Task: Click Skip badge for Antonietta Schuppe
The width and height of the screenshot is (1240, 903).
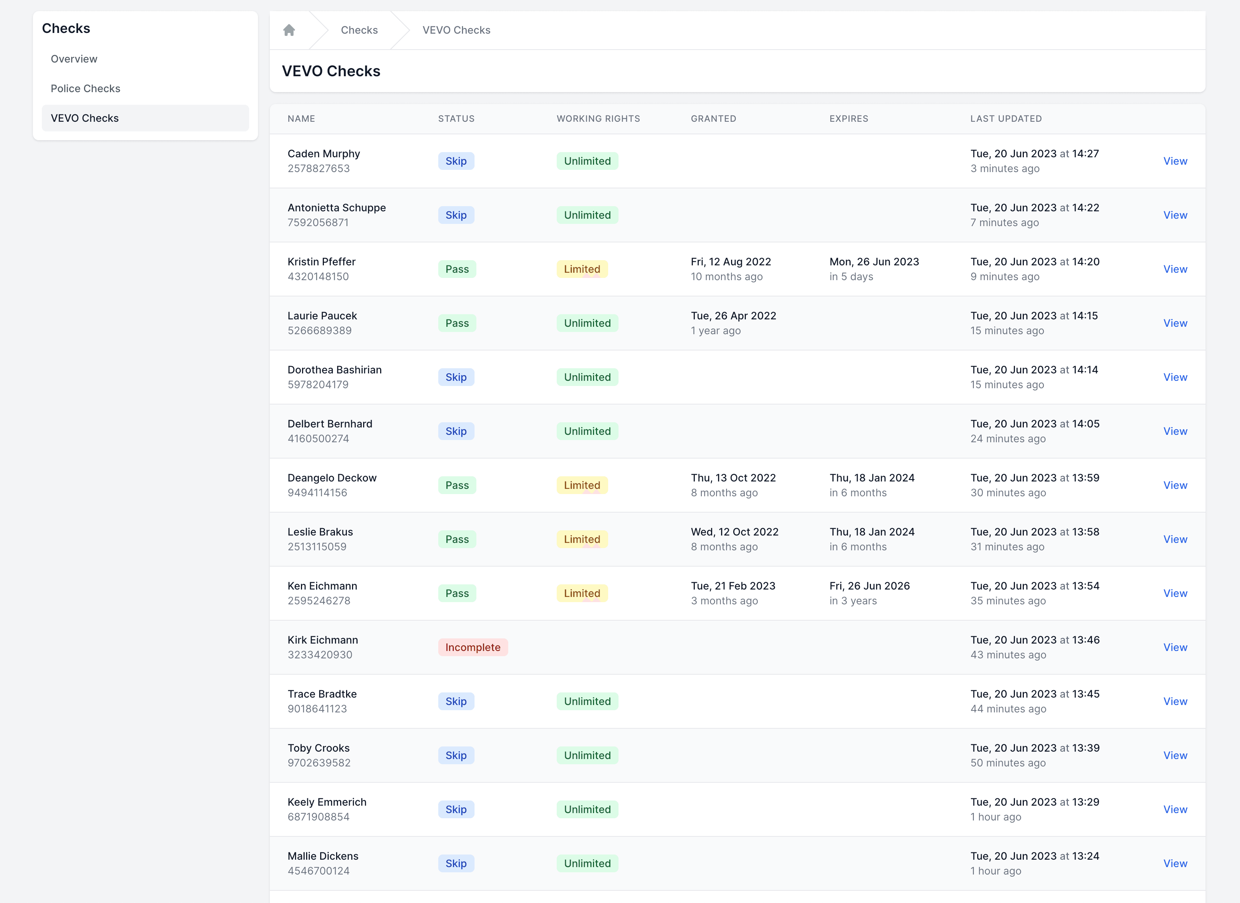Action: 455,215
